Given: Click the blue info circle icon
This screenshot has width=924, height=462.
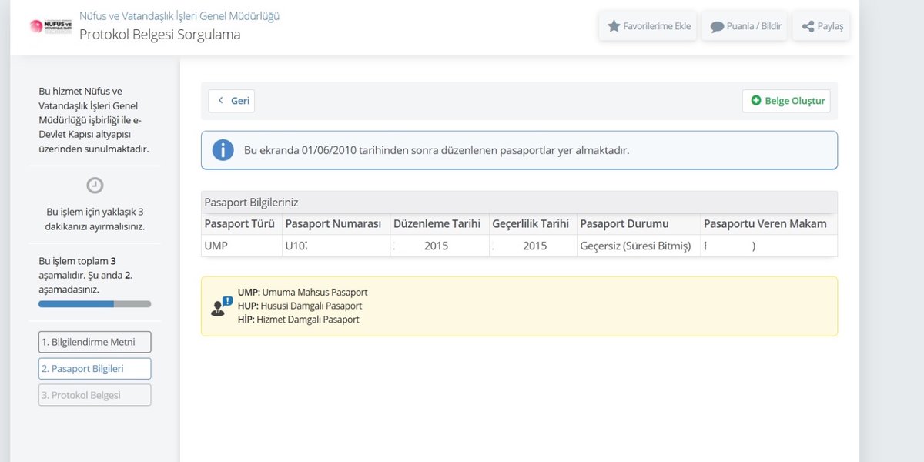Looking at the screenshot, I should pyautogui.click(x=223, y=150).
